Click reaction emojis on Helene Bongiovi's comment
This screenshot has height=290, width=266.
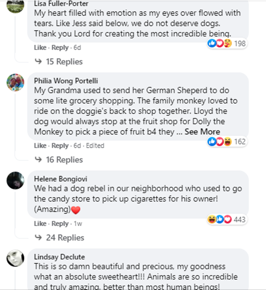(220, 220)
